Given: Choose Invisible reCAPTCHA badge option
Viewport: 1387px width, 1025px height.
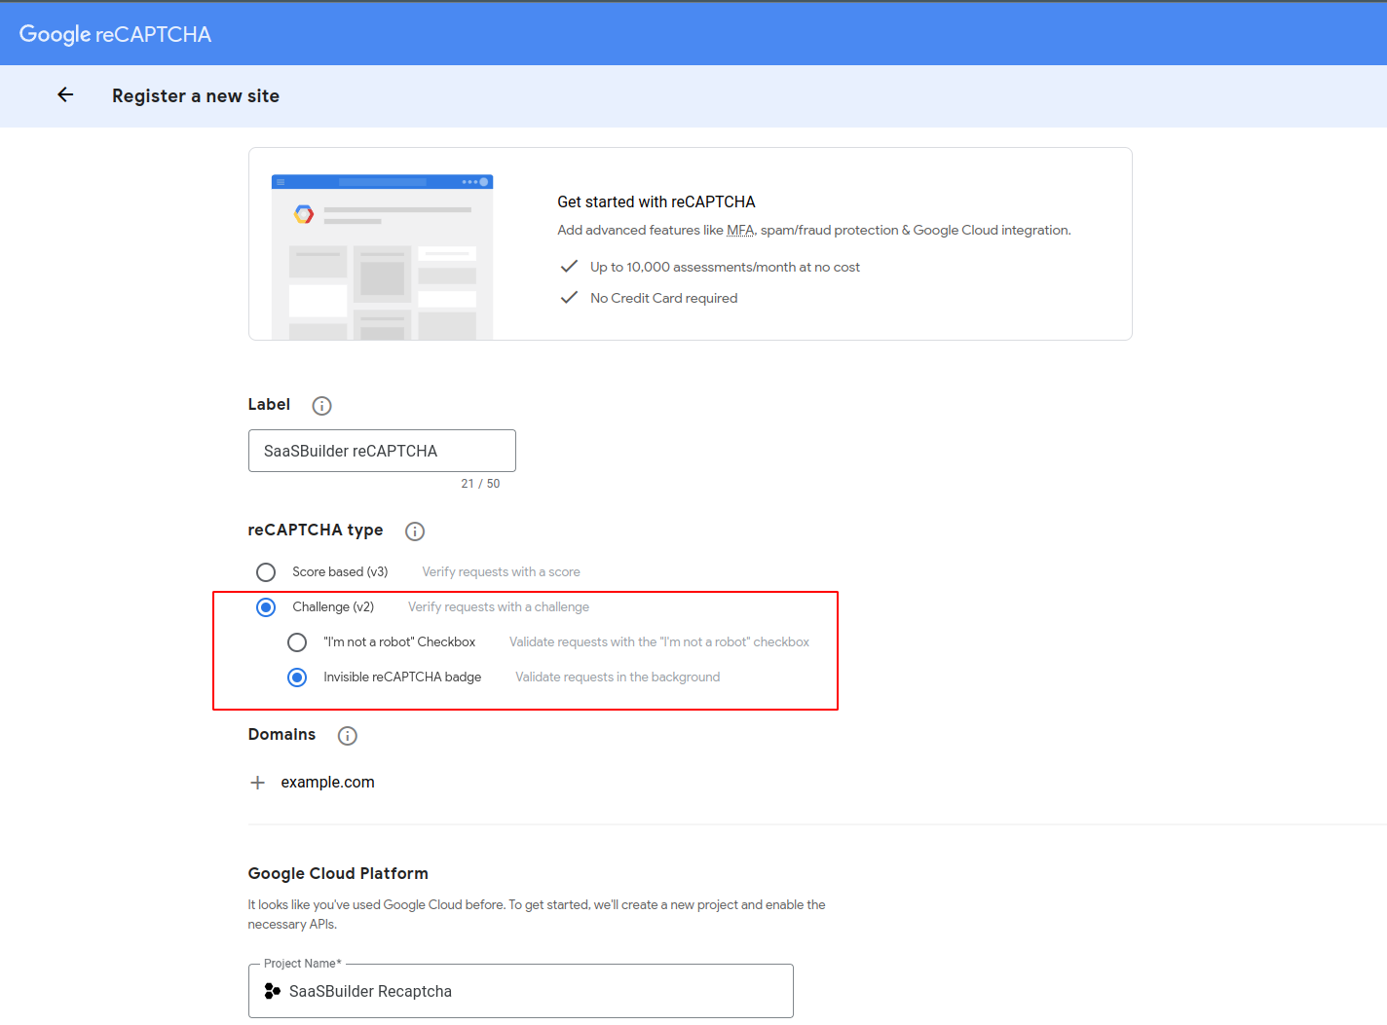Looking at the screenshot, I should click(x=297, y=677).
